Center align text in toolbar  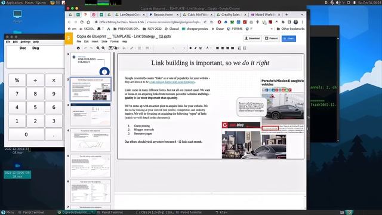pos(223,48)
